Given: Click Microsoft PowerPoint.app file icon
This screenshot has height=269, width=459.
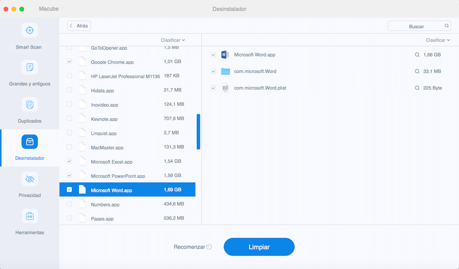Looking at the screenshot, I should [82, 176].
